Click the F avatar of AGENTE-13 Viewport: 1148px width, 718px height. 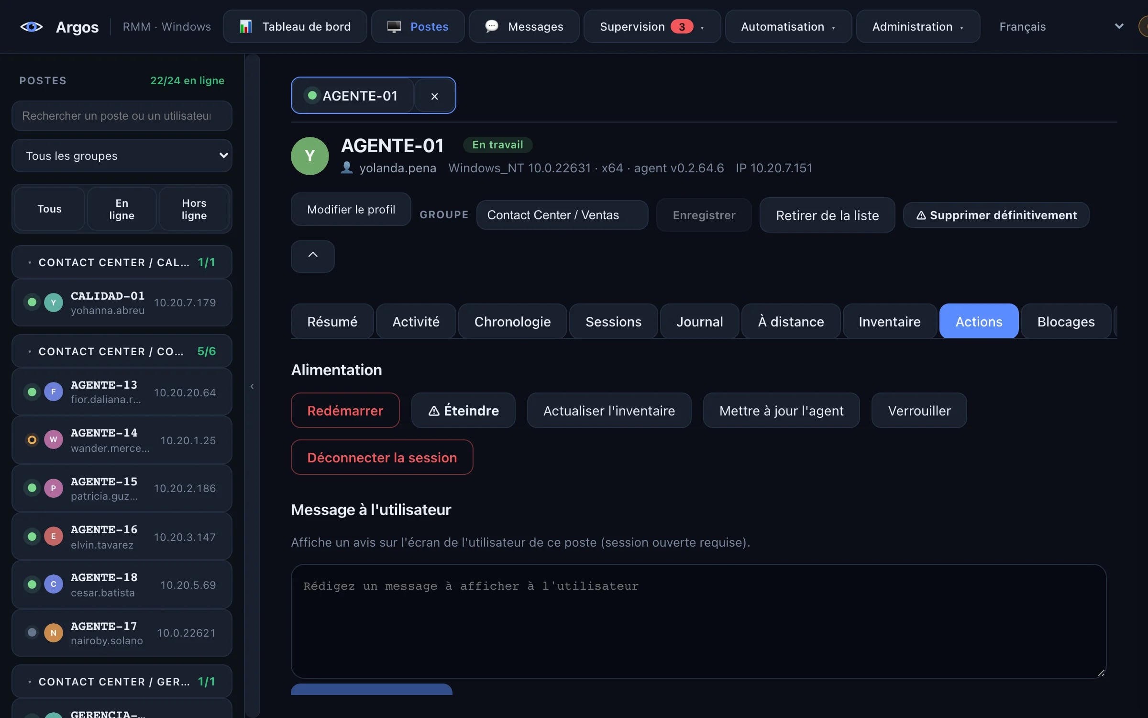click(x=54, y=392)
